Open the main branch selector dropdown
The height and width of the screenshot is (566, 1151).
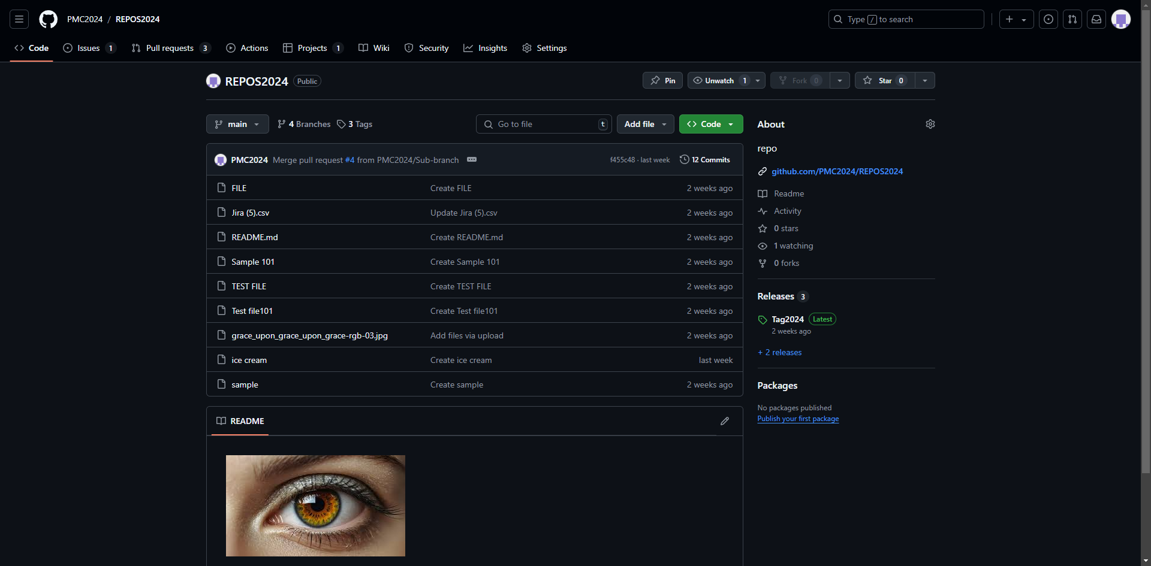coord(237,124)
